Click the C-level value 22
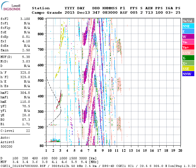Viewport: 196px width, 168px height. click(x=28, y=131)
